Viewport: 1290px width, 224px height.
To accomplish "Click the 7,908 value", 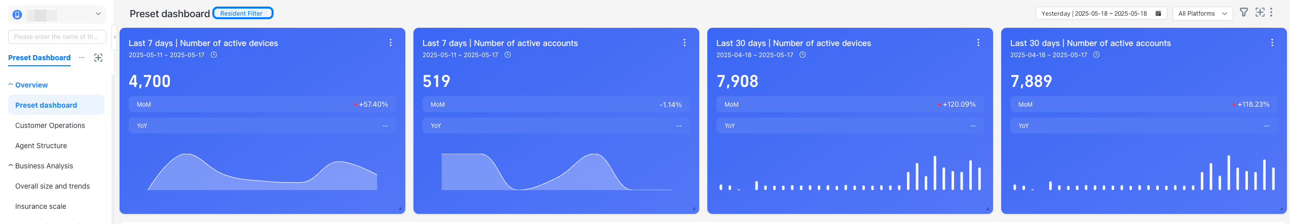I will pyautogui.click(x=737, y=81).
